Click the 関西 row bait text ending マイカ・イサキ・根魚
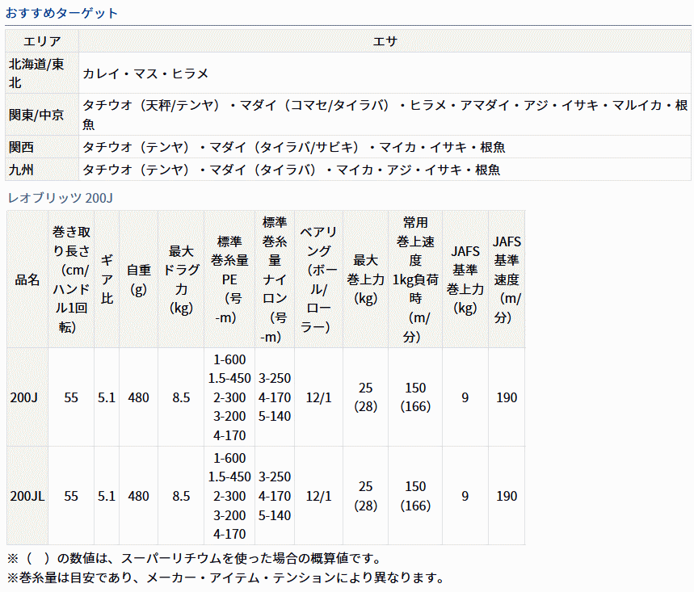Image resolution: width=694 pixels, height=592 pixels. tap(294, 147)
